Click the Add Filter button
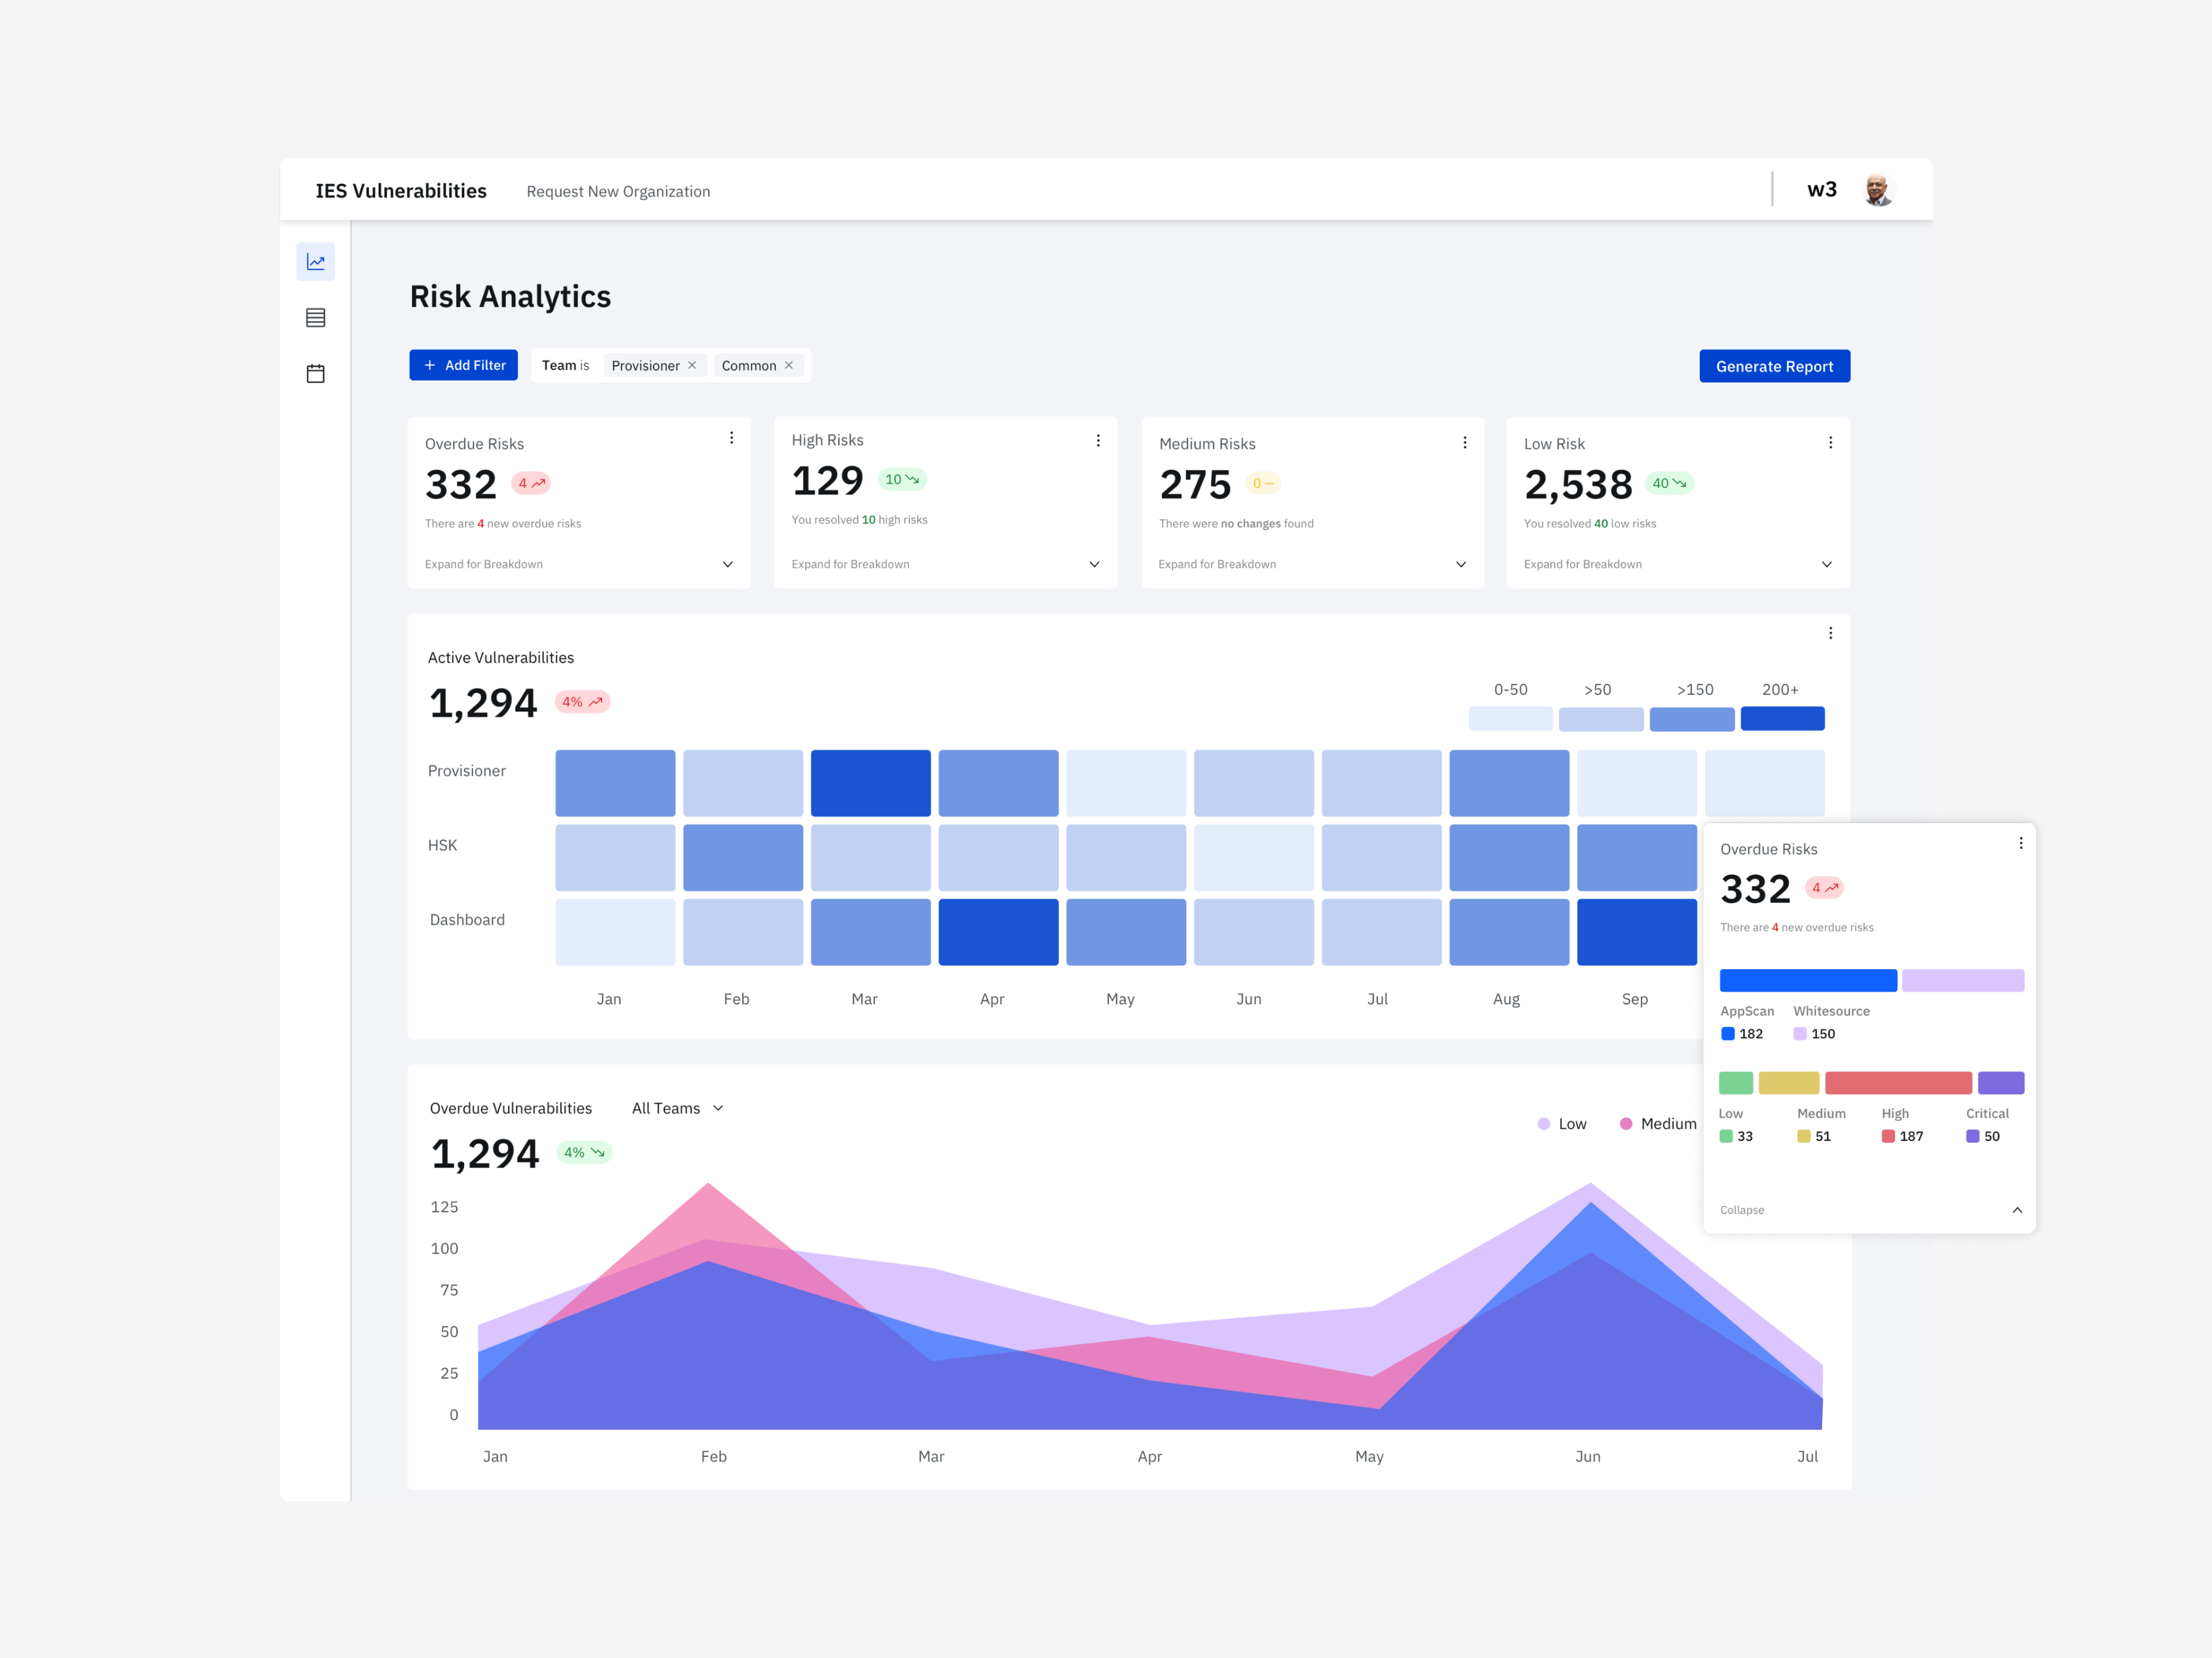 click(463, 365)
